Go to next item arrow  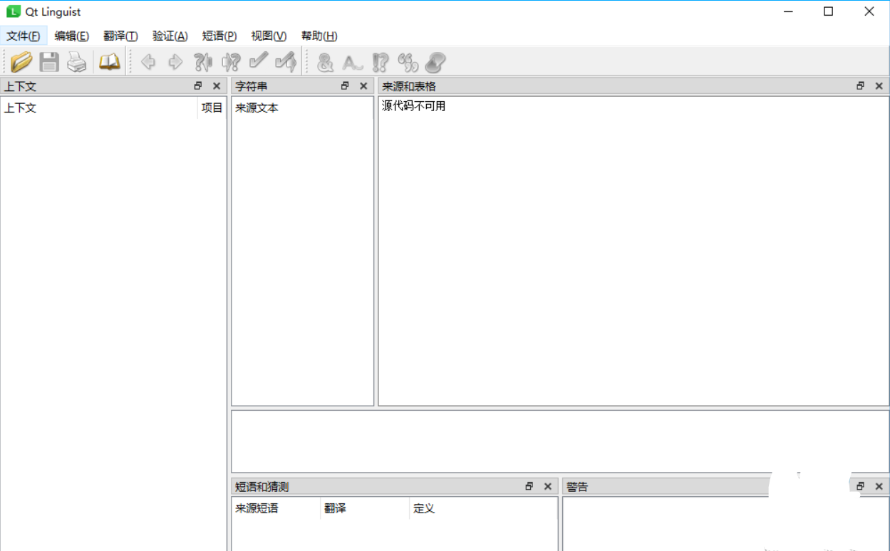[x=175, y=63]
